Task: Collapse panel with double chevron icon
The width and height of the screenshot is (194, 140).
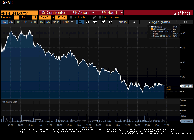Action: coord(134,22)
